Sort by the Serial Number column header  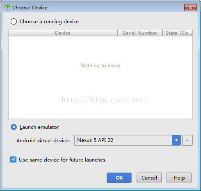pyautogui.click(x=140, y=33)
